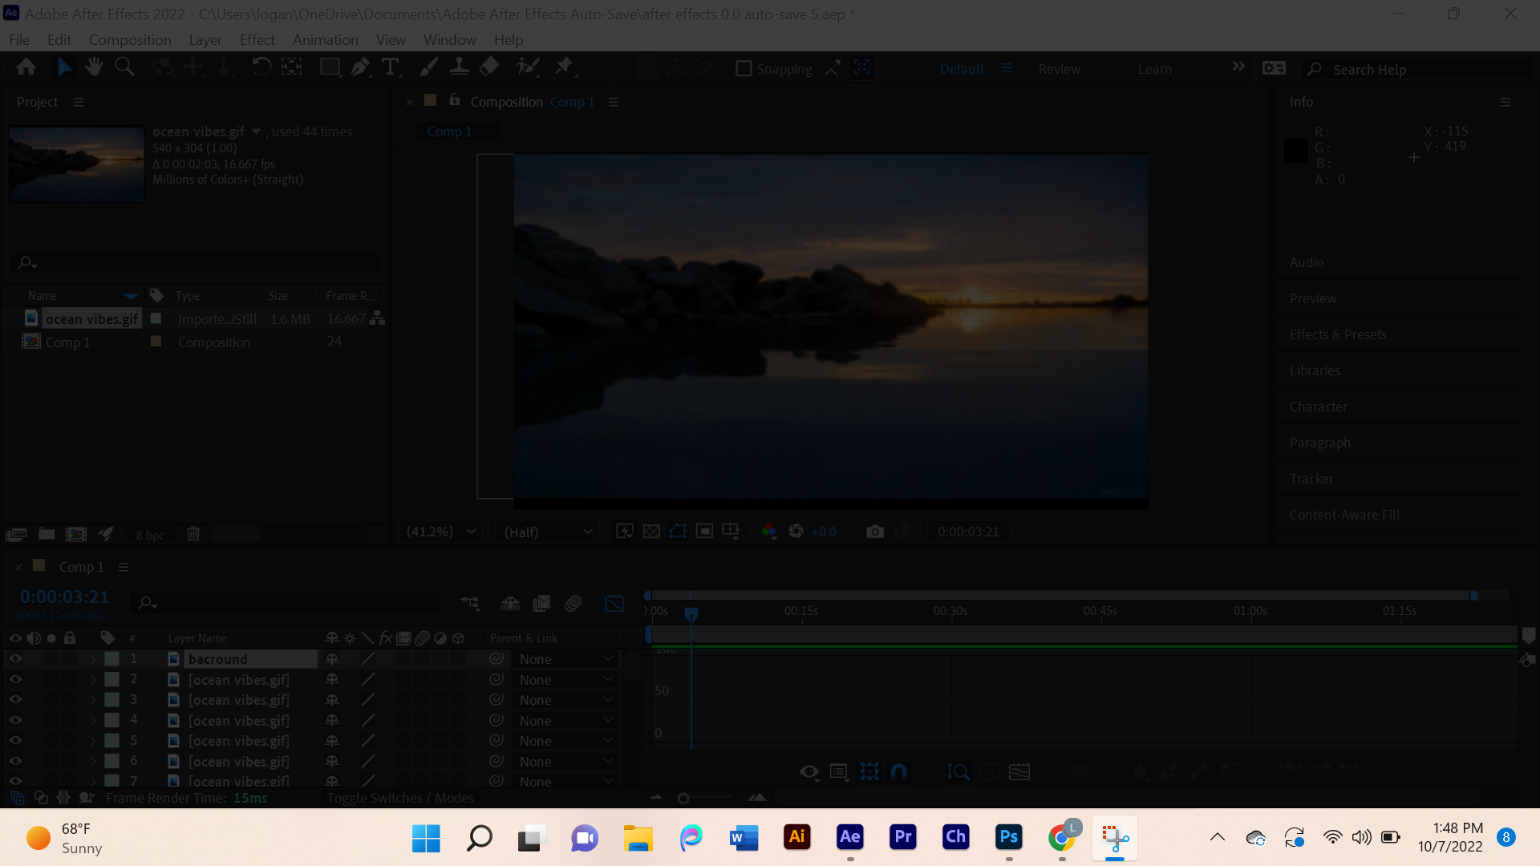Select the Brush tool
1540x866 pixels.
coord(428,67)
